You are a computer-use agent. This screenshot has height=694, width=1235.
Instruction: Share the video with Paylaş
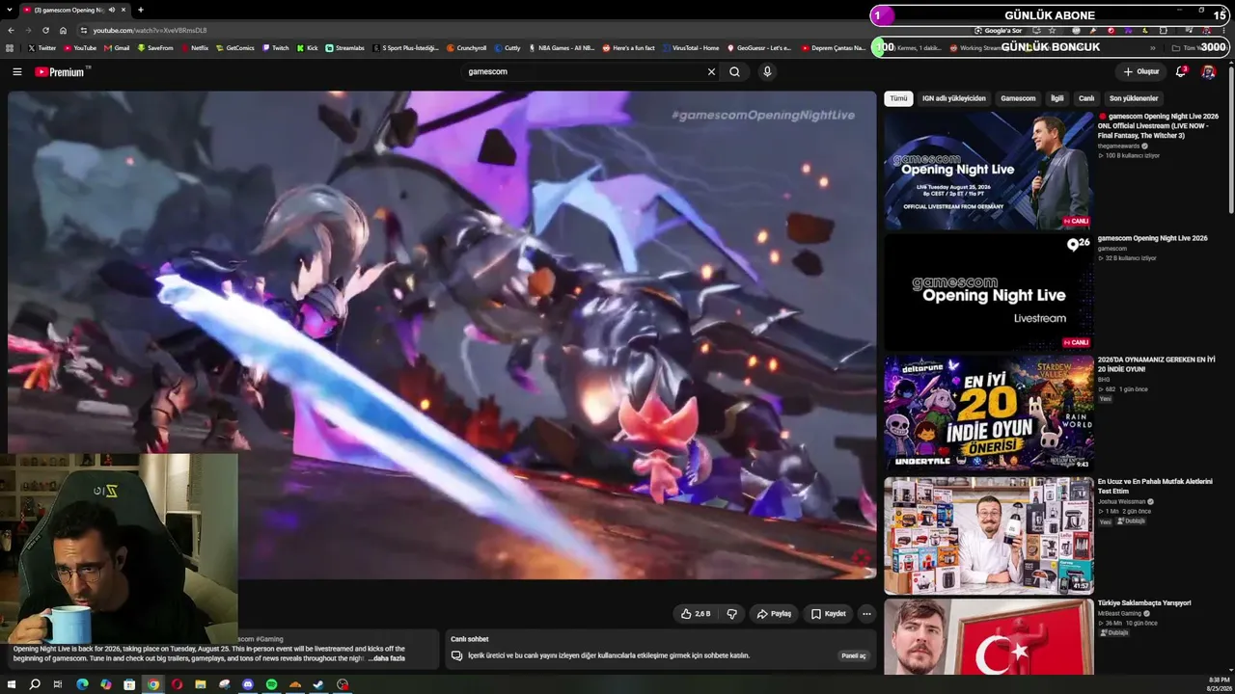774,614
